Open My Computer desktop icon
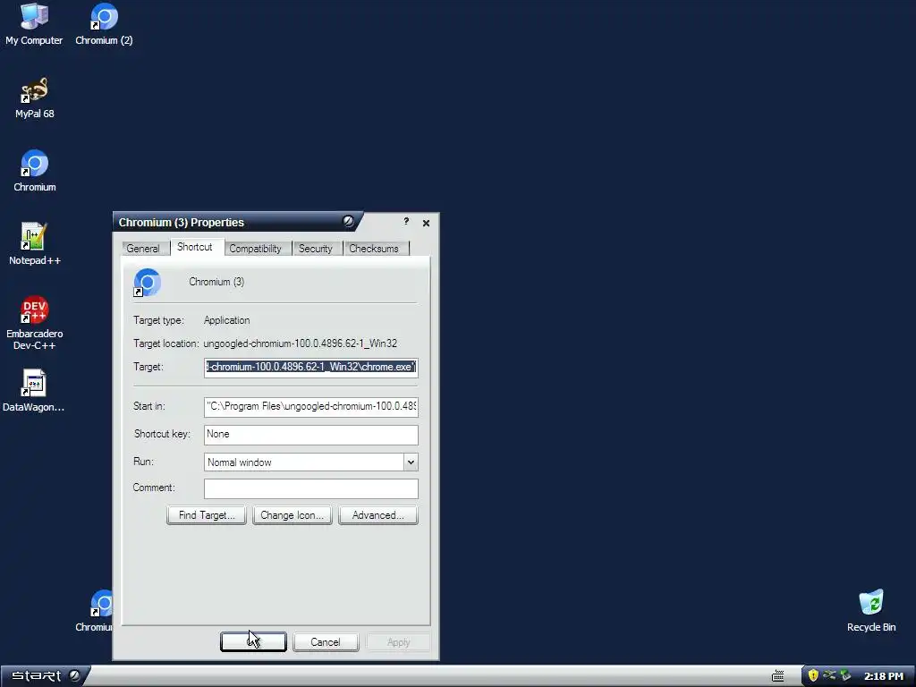This screenshot has height=687, width=916. tap(34, 24)
